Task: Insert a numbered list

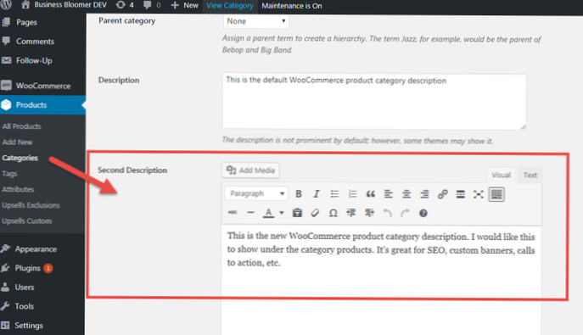Action: click(x=352, y=194)
